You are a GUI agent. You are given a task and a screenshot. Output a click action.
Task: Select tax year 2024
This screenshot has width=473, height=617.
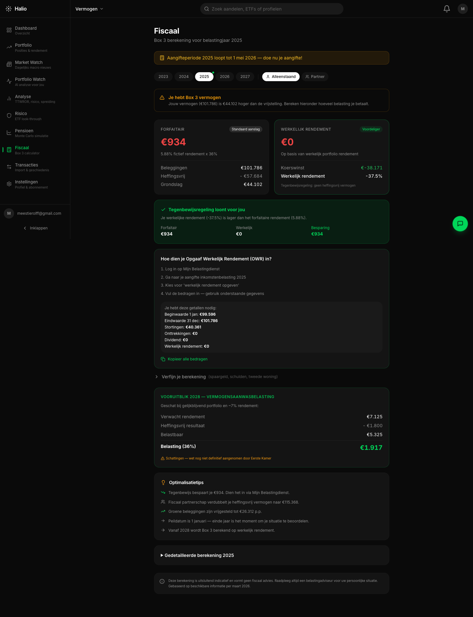click(x=184, y=77)
